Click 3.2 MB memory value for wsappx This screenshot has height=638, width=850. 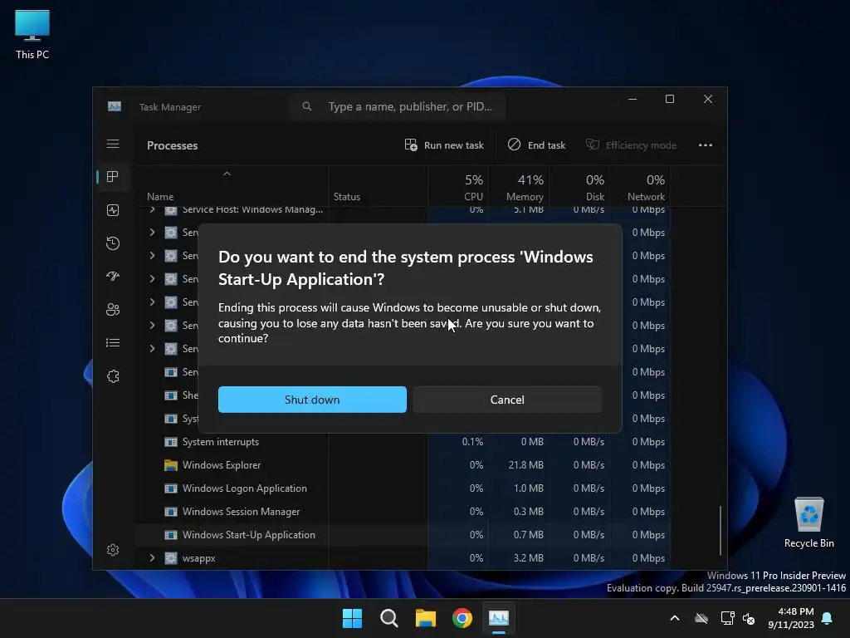pos(529,557)
